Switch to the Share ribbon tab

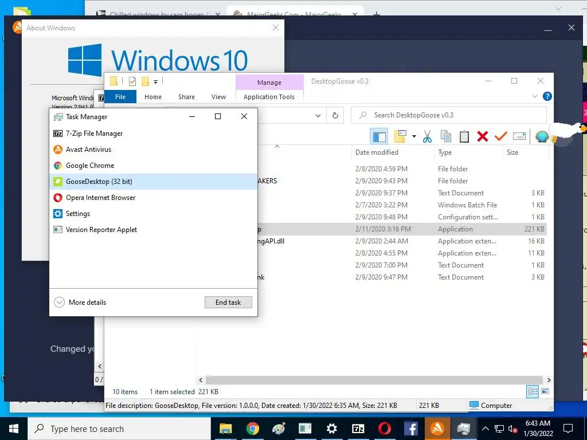click(186, 97)
